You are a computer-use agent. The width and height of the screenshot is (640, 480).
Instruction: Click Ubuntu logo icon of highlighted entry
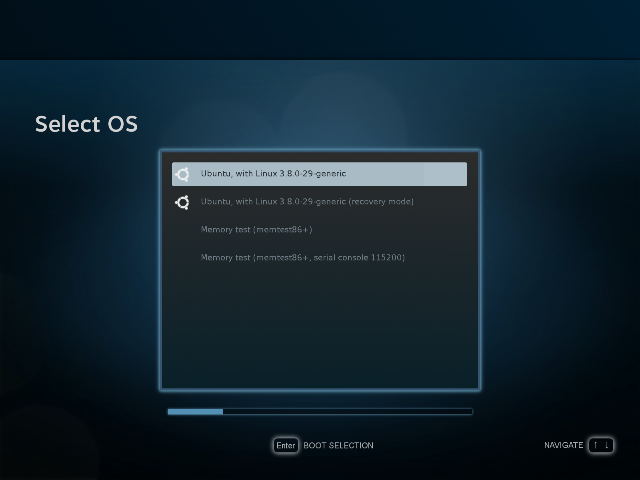[182, 174]
